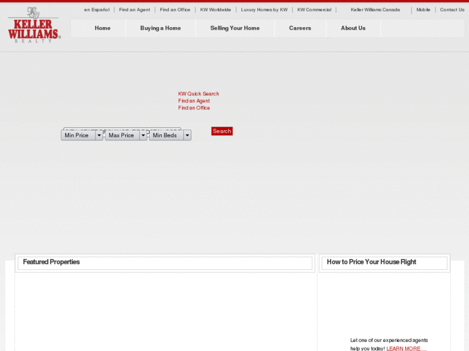The image size is (469, 351).
Task: Open Find an Agent in top bar
Action: click(x=134, y=10)
